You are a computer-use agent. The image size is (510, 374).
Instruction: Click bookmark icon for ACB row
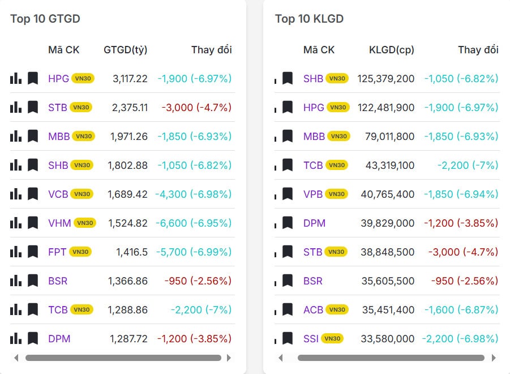pos(288,309)
